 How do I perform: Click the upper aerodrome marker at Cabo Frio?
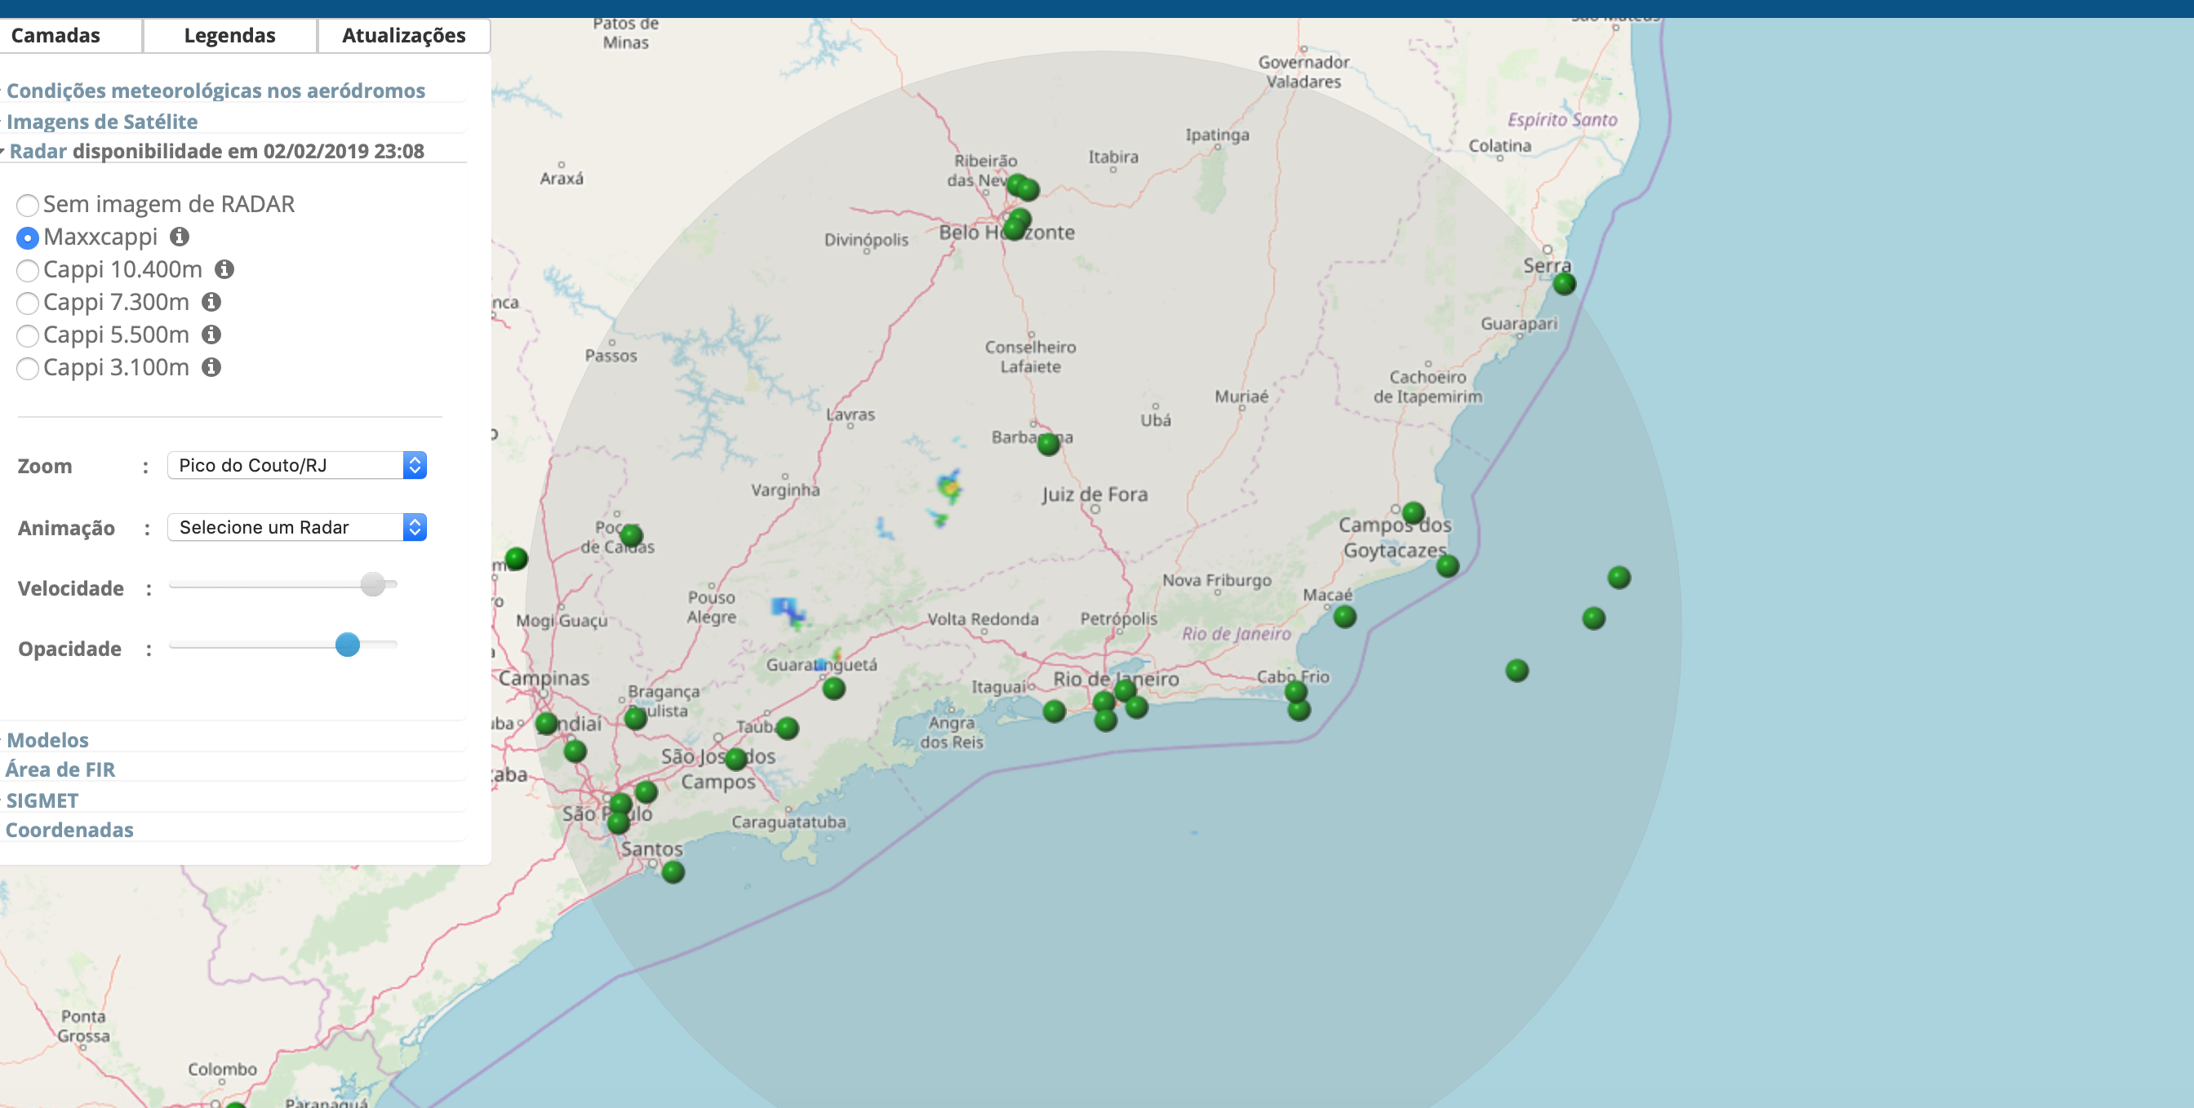point(1295,691)
